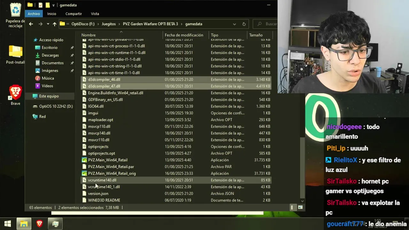Open Imágenes in the sidebar
The height and width of the screenshot is (230, 409).
[50, 71]
